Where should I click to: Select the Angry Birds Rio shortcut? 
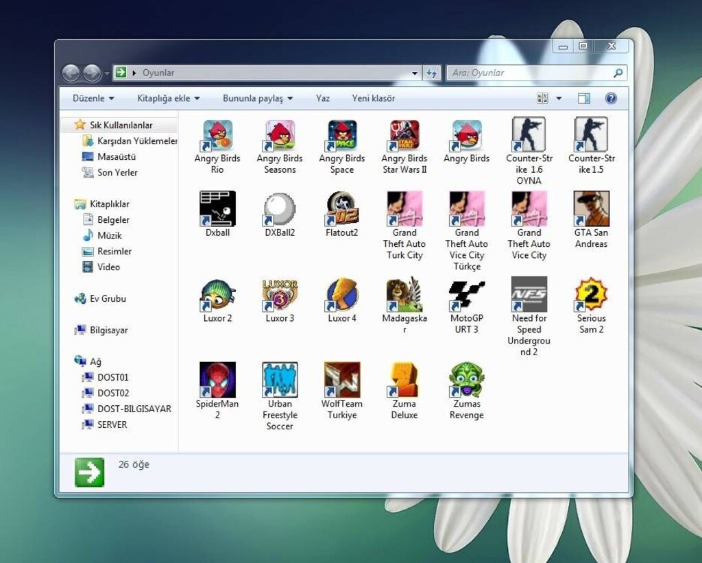click(217, 147)
